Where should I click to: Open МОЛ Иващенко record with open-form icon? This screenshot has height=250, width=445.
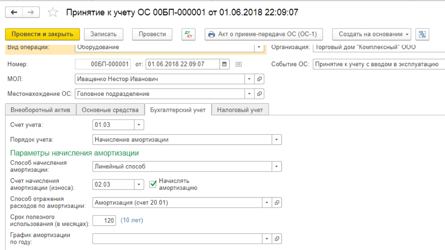coord(260,79)
